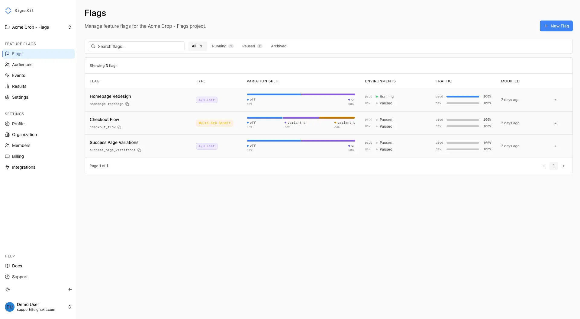Viewport: 580px width, 319px height.
Task: Focus the Search flags input field
Action: pos(136,46)
